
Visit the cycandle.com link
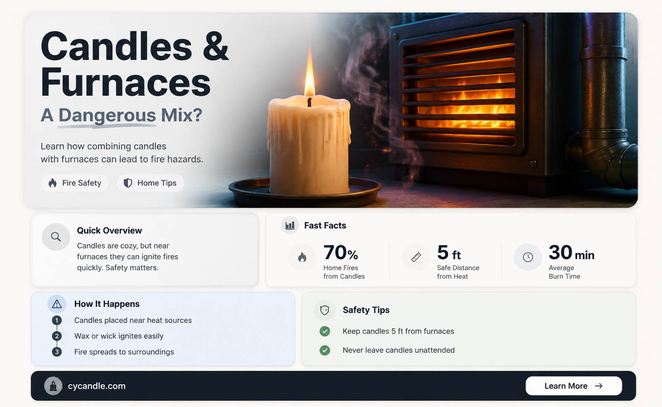tap(96, 386)
